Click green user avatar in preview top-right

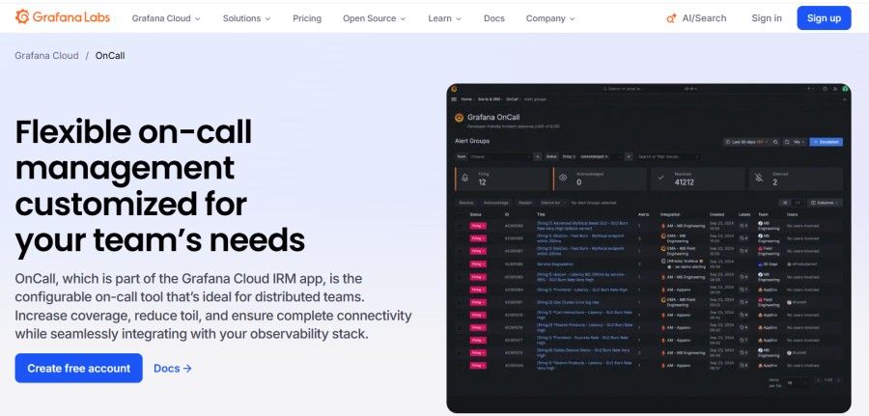tap(845, 89)
